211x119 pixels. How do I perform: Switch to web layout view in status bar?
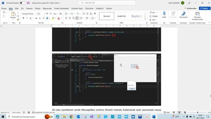(x=185, y=112)
